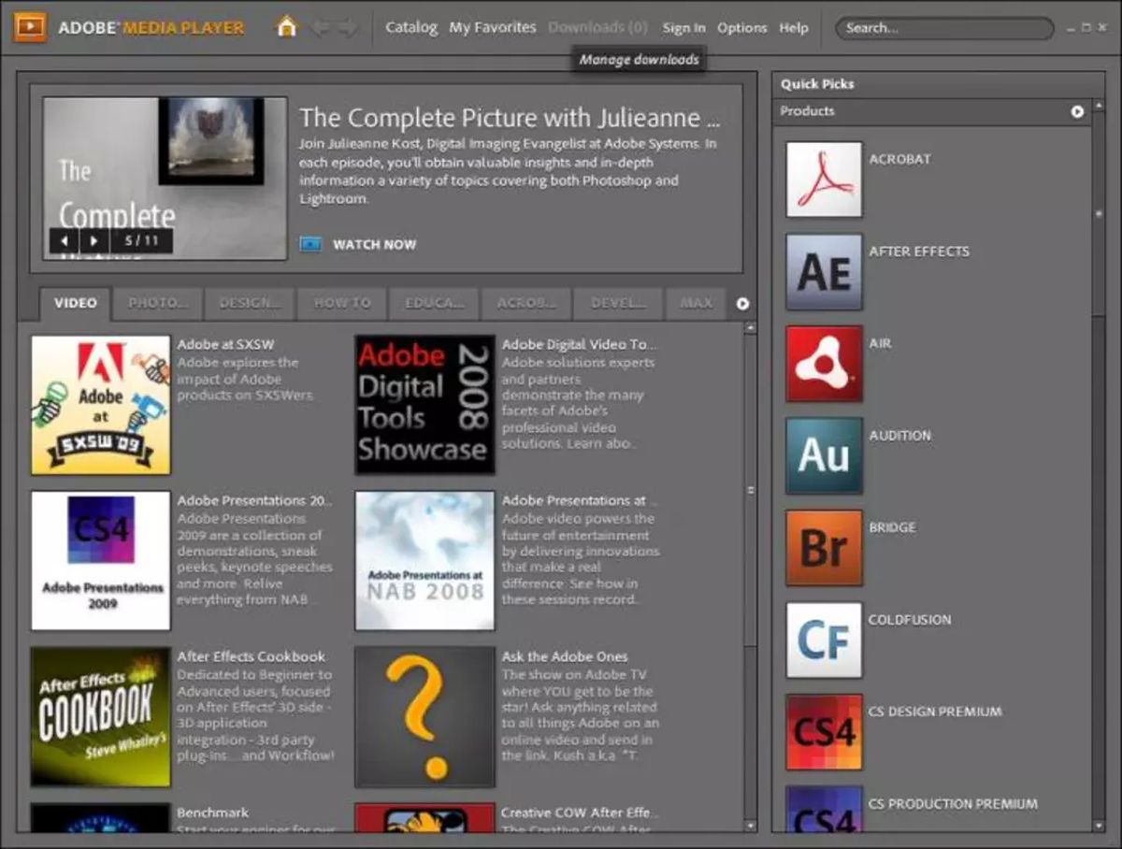This screenshot has height=849, width=1122.
Task: Click the back navigation arrow
Action: coord(321,28)
